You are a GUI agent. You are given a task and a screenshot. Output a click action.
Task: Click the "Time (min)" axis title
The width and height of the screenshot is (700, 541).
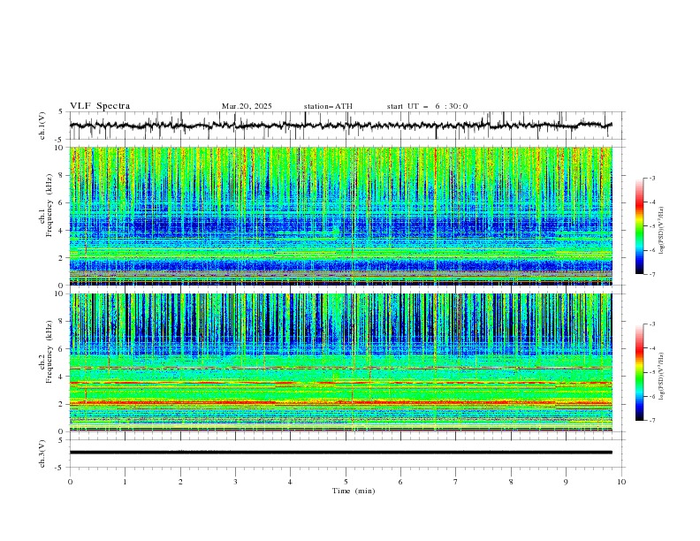pos(354,491)
